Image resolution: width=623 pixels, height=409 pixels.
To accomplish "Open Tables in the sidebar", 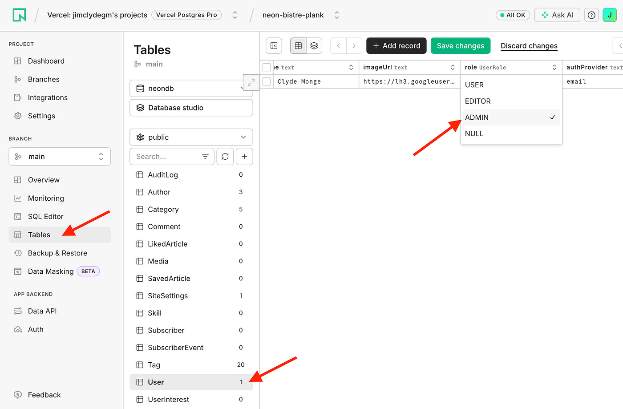I will pos(60,235).
